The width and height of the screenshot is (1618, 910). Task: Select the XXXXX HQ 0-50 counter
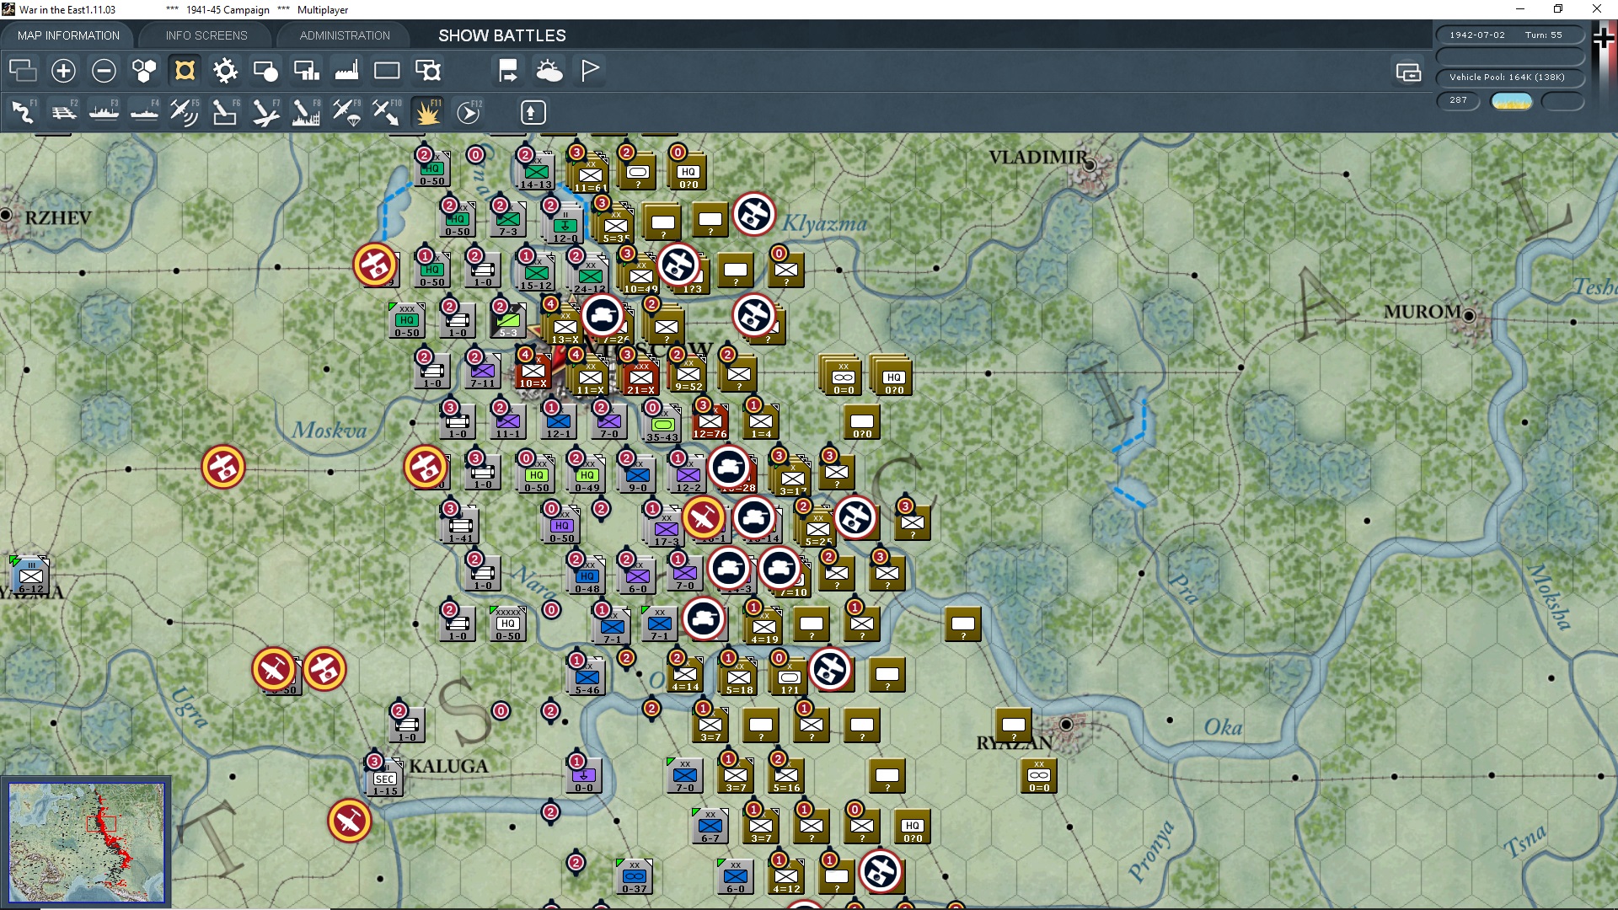507,624
